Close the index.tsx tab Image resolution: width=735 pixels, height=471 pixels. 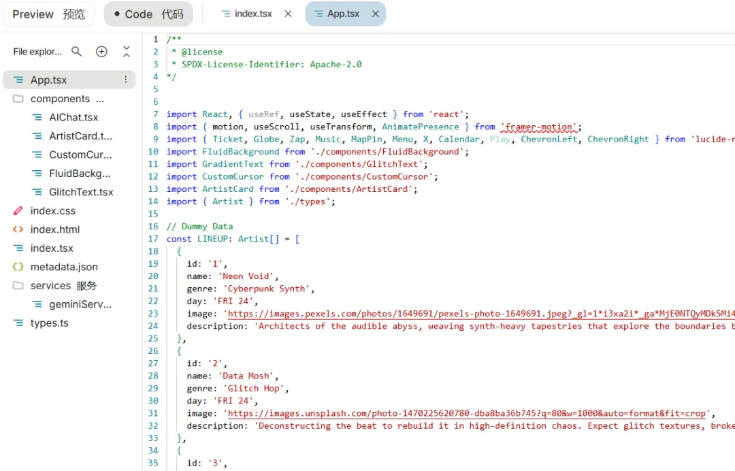point(288,14)
